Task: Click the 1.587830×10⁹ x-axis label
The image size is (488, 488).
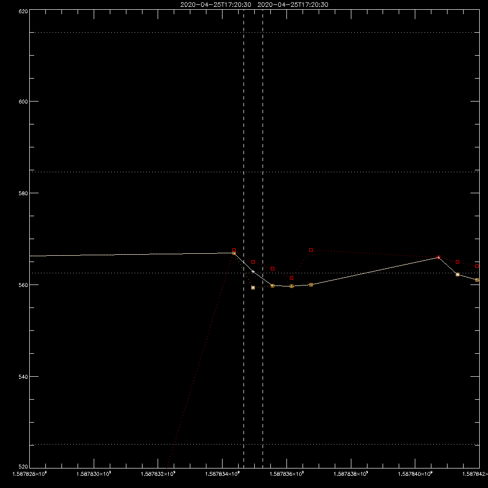Action: [94, 474]
